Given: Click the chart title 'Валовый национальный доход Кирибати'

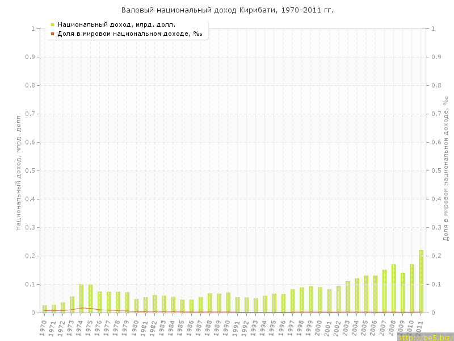Looking at the screenshot, I should pos(227,10).
